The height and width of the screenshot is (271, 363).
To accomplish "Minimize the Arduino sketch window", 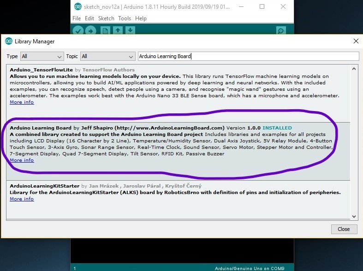I will (x=241, y=7).
